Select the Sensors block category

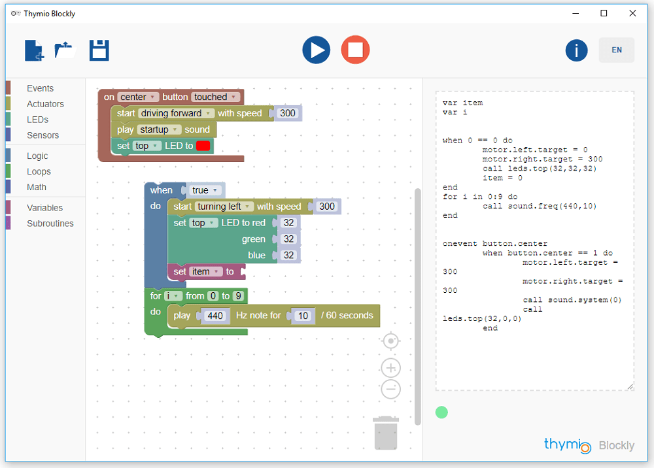point(43,135)
